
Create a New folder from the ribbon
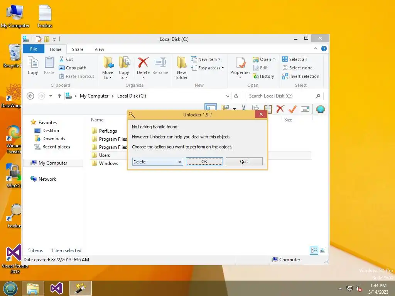coord(181,68)
